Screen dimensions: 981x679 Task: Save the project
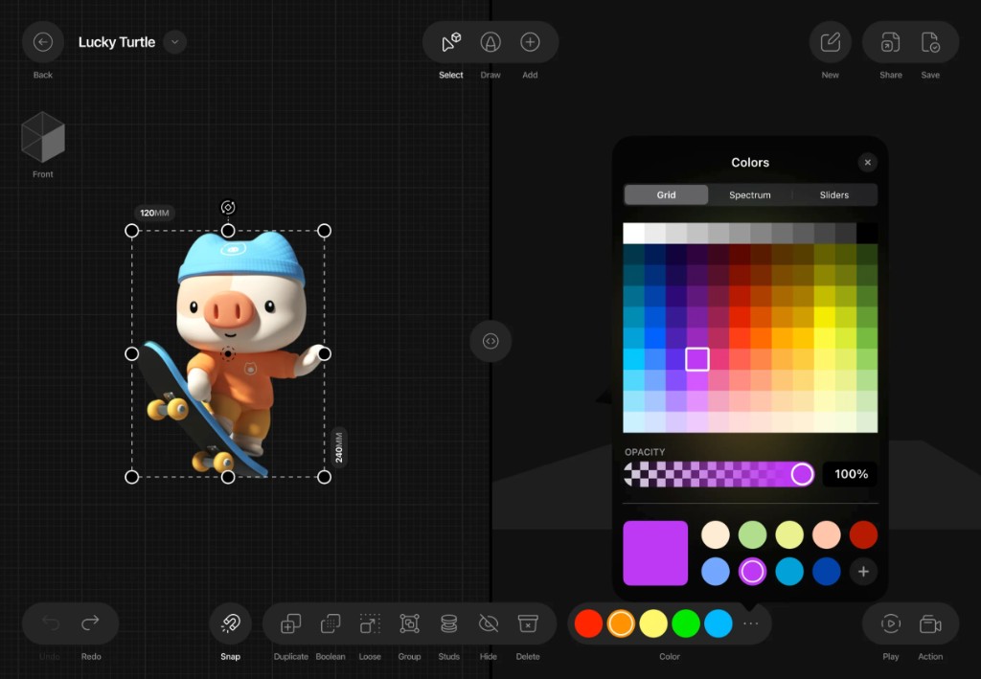pos(930,42)
